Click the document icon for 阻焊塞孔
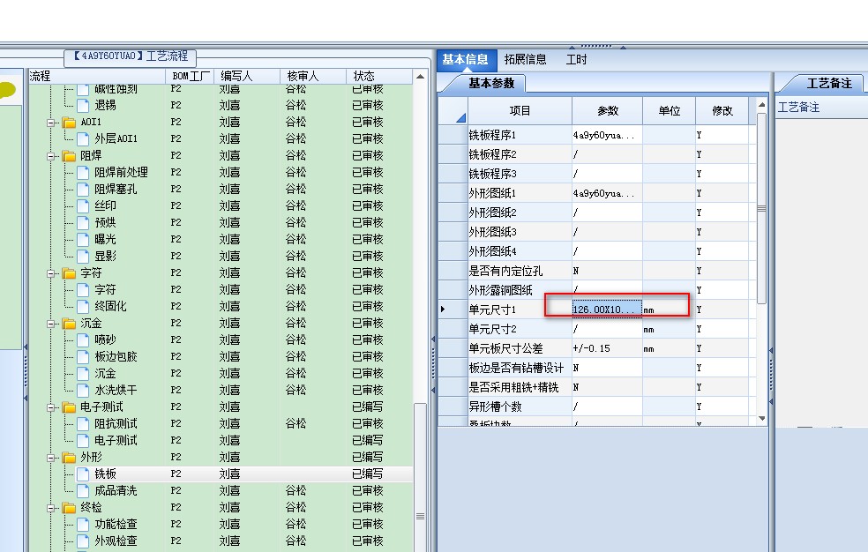 (83, 190)
